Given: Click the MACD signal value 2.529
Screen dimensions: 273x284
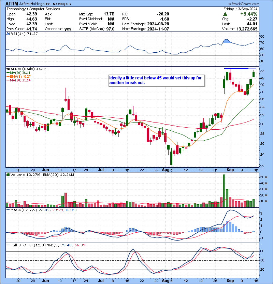Looking at the screenshot, I should pos(58,210).
